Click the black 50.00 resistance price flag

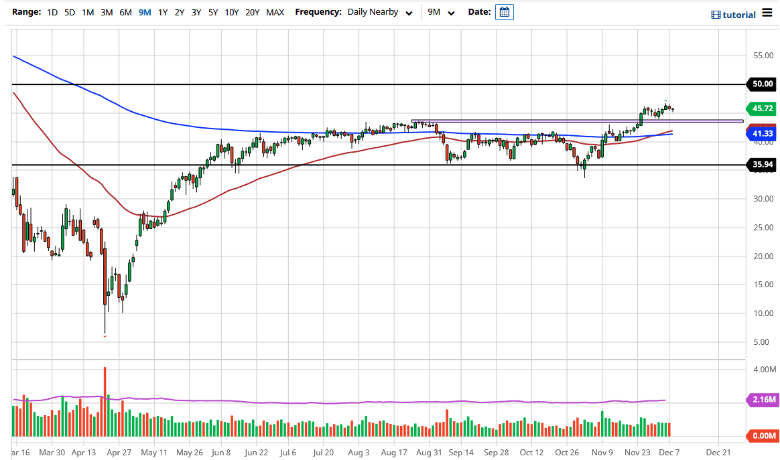(761, 84)
